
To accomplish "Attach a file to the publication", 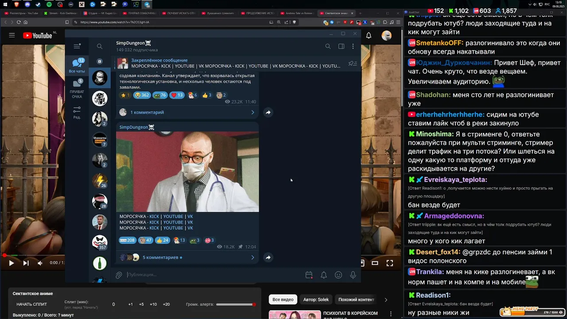I will tap(119, 275).
